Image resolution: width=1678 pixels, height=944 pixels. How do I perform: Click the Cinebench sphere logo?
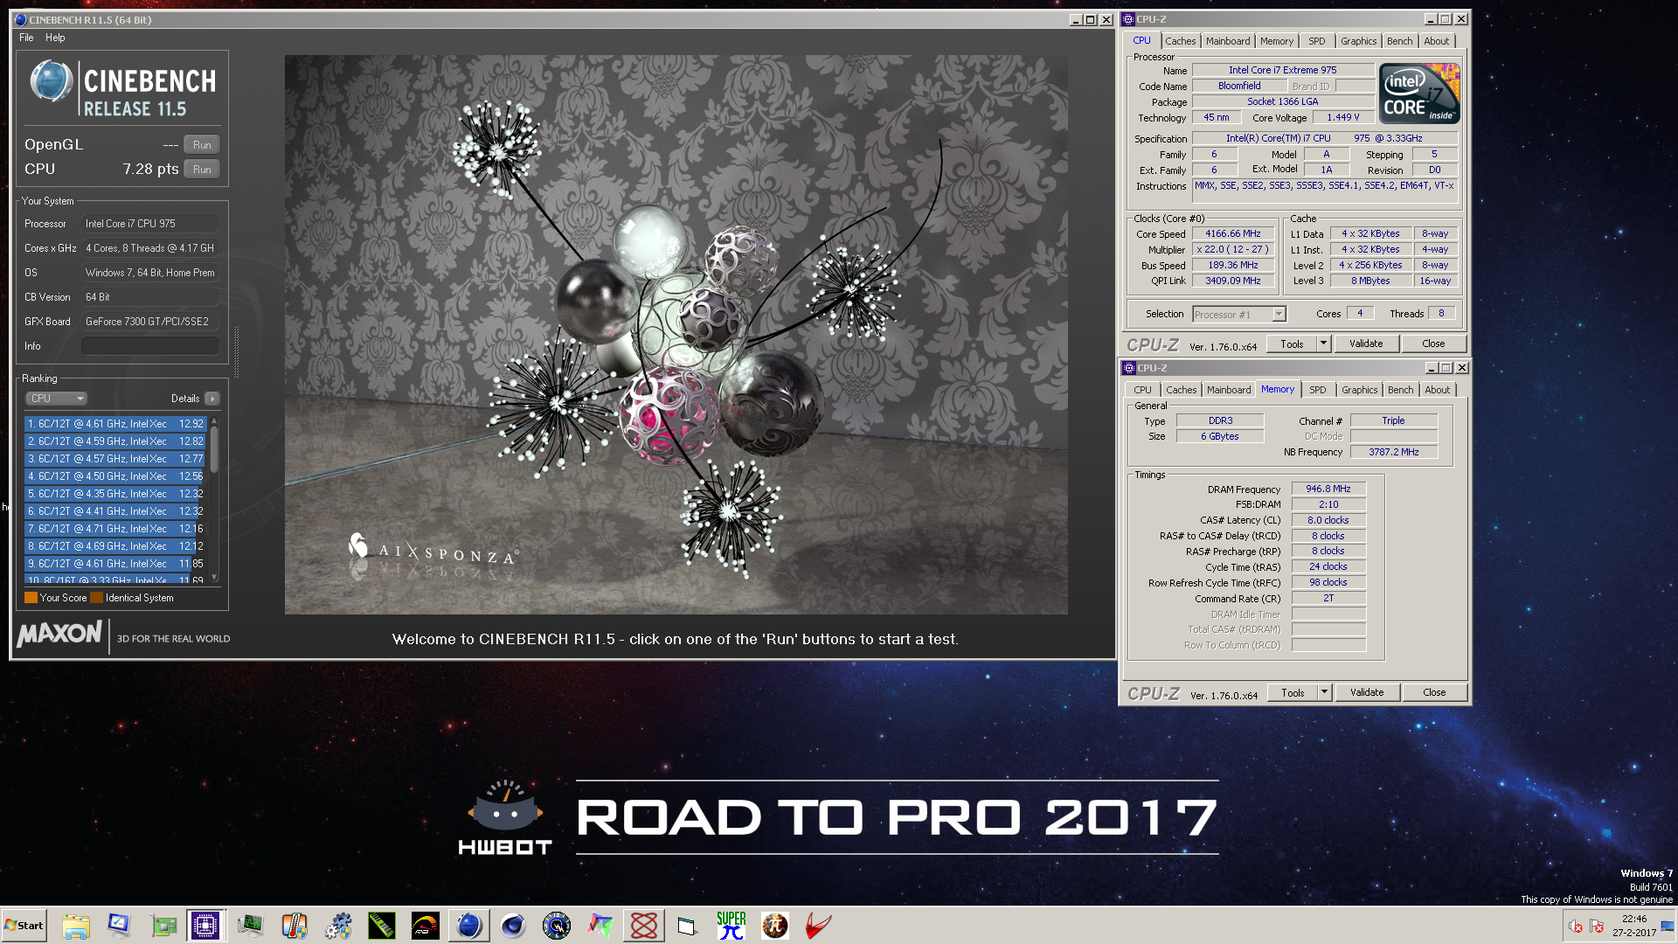click(x=51, y=81)
